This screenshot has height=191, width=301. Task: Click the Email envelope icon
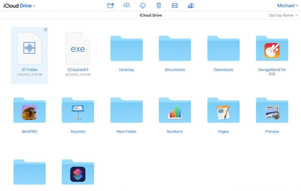click(x=175, y=5)
